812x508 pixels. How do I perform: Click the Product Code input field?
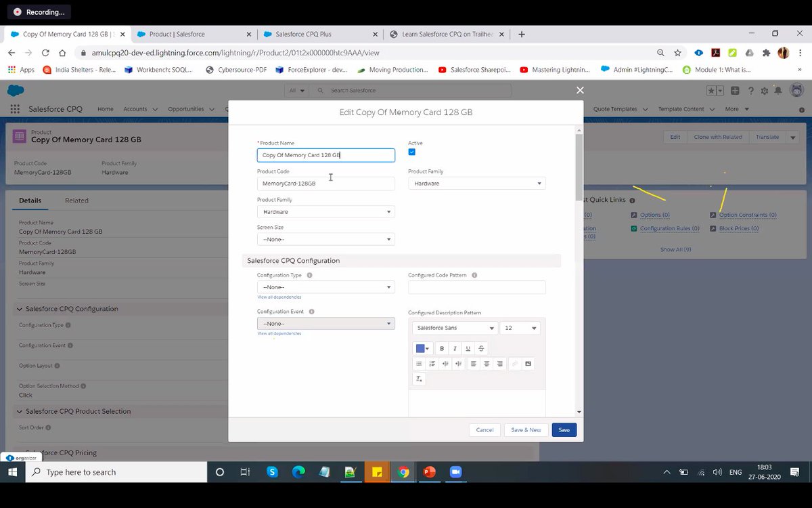[x=325, y=184]
